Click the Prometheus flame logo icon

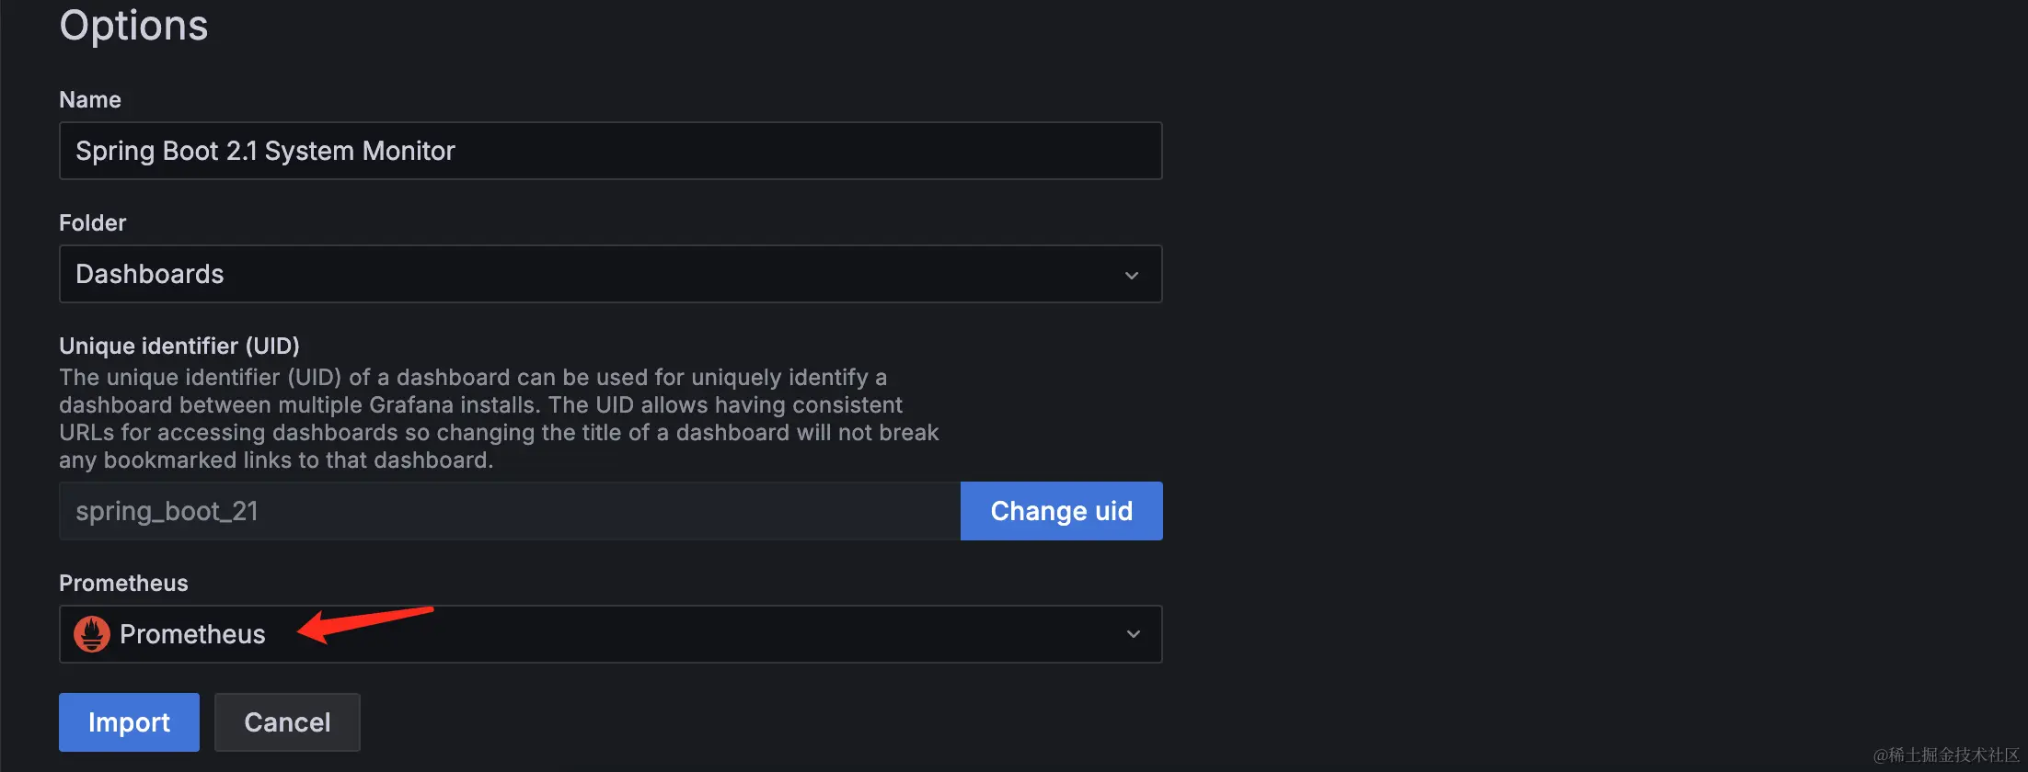click(92, 634)
